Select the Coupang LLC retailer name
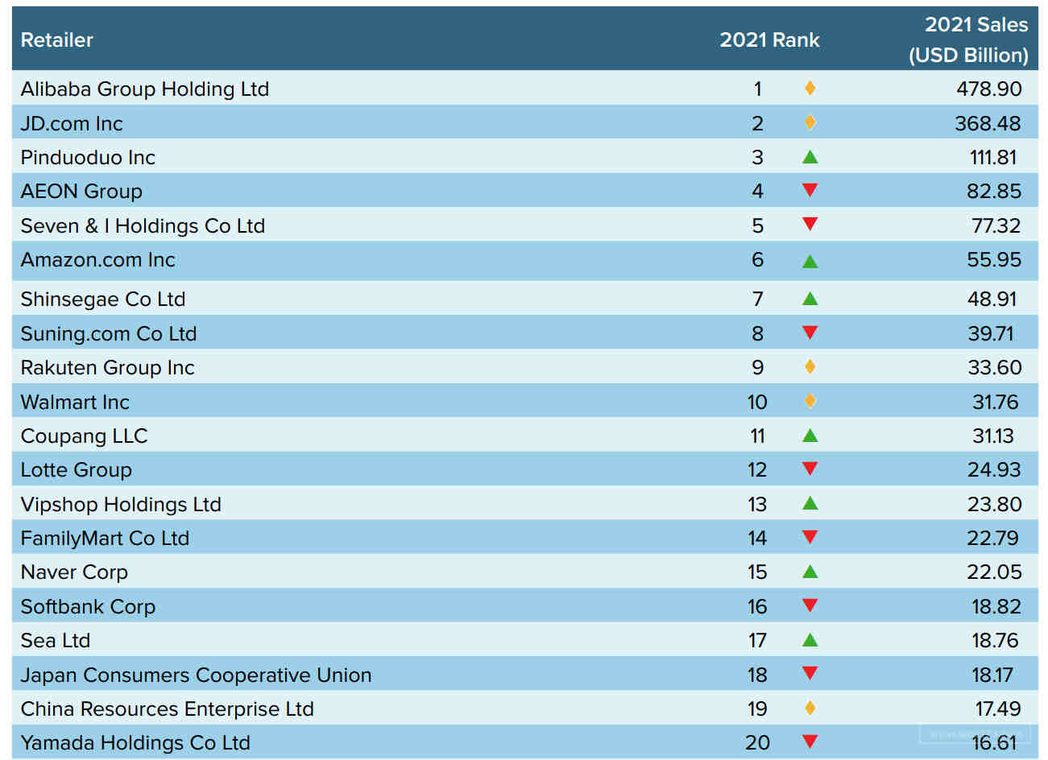The width and height of the screenshot is (1048, 760). coord(84,436)
